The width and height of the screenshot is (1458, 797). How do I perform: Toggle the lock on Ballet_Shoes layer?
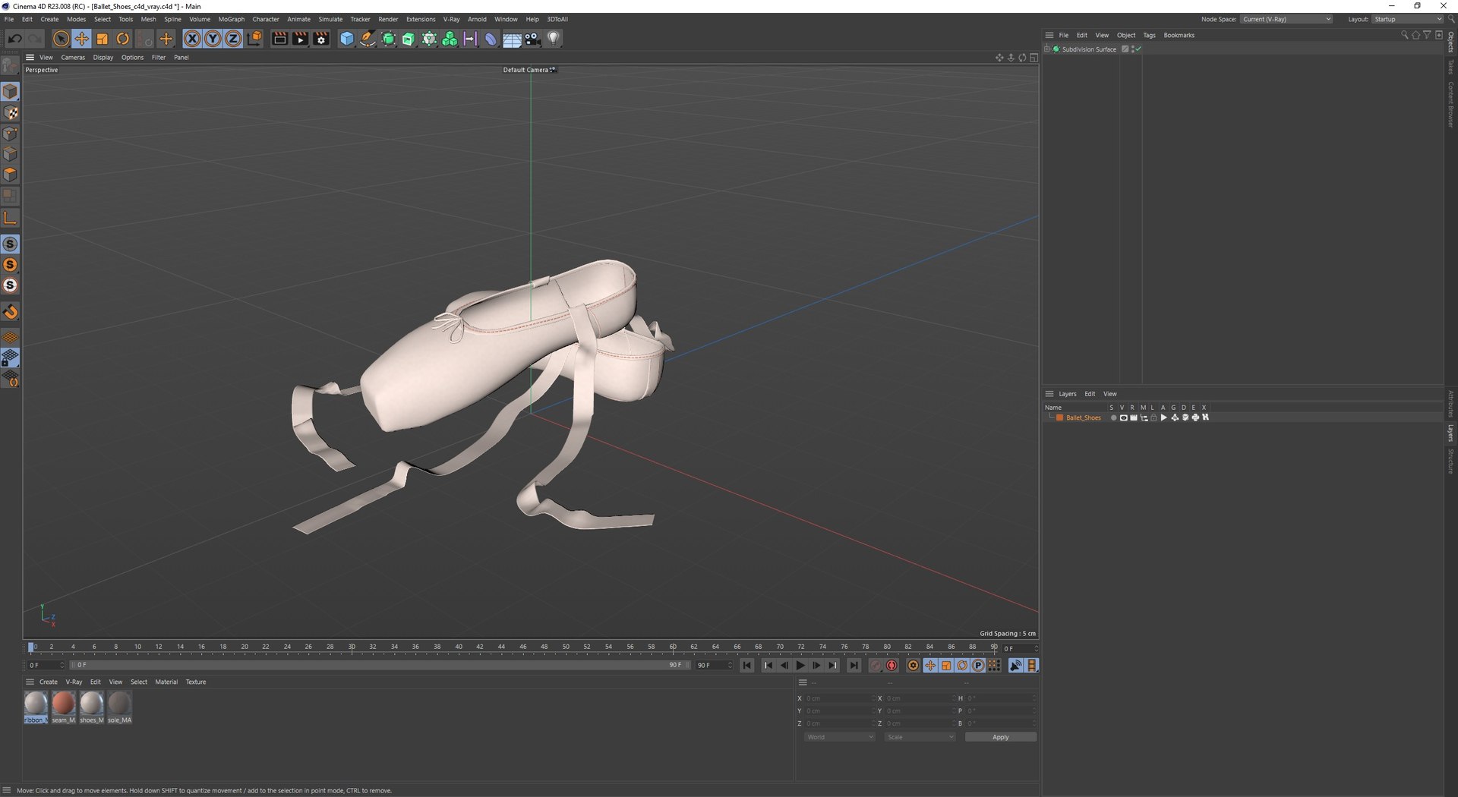(x=1153, y=417)
